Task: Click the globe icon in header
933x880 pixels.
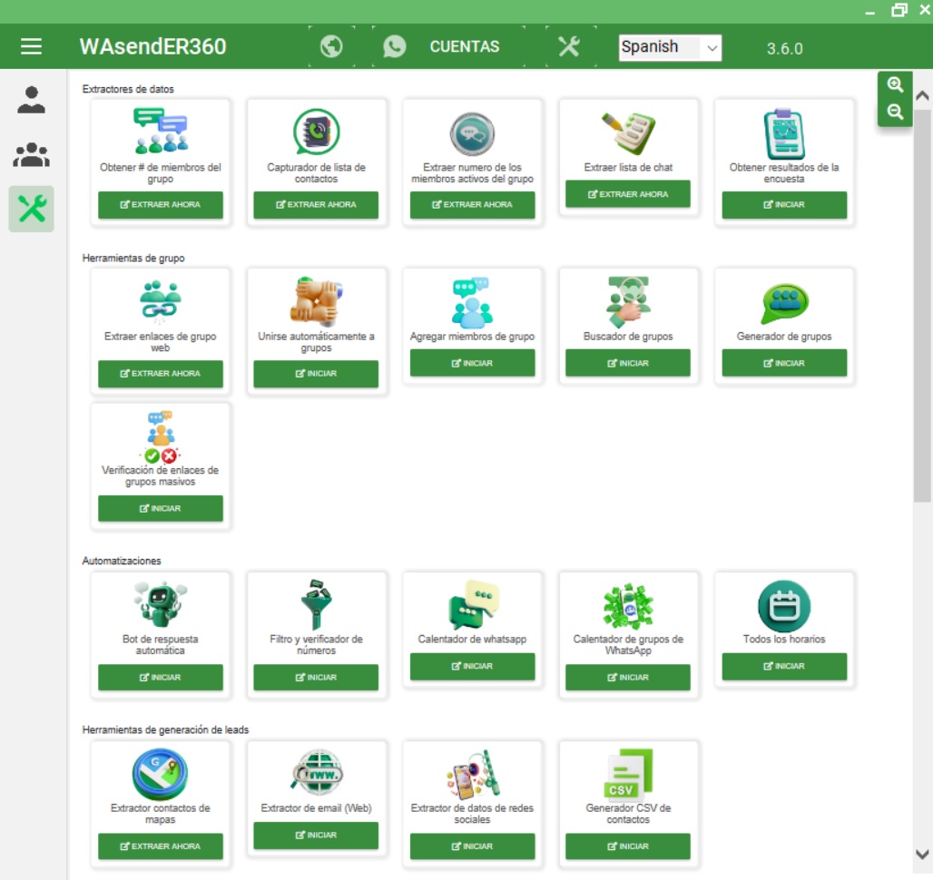Action: pyautogui.click(x=331, y=46)
